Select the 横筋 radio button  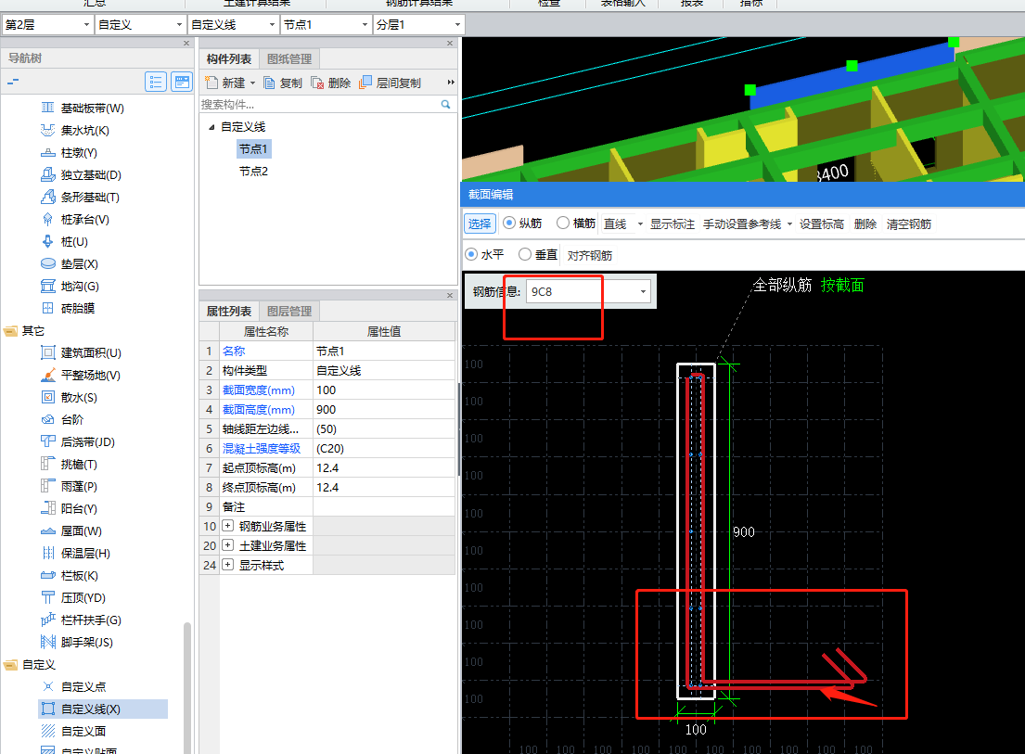click(x=563, y=223)
